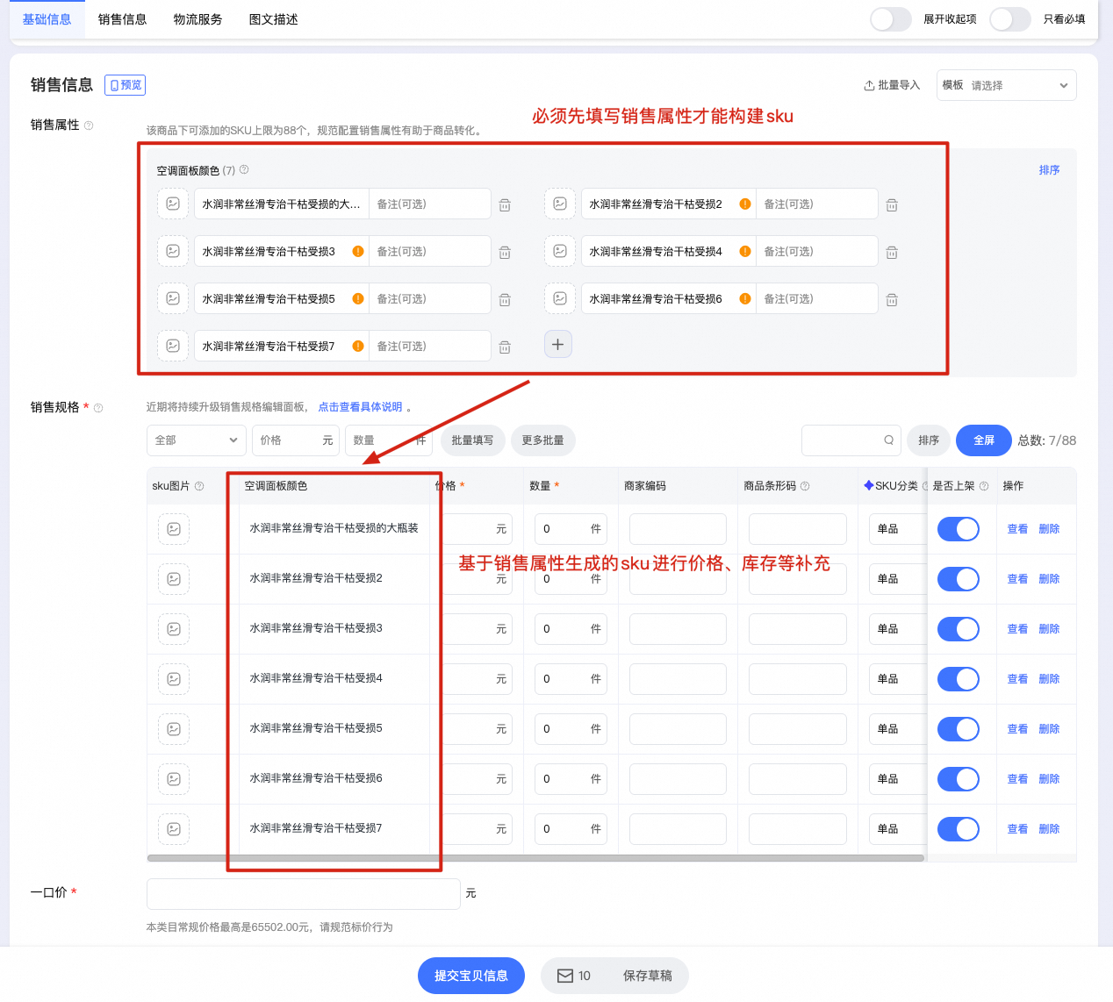Click help icon beside 是否上架 header
The width and height of the screenshot is (1113, 1002).
pyautogui.click(x=984, y=486)
